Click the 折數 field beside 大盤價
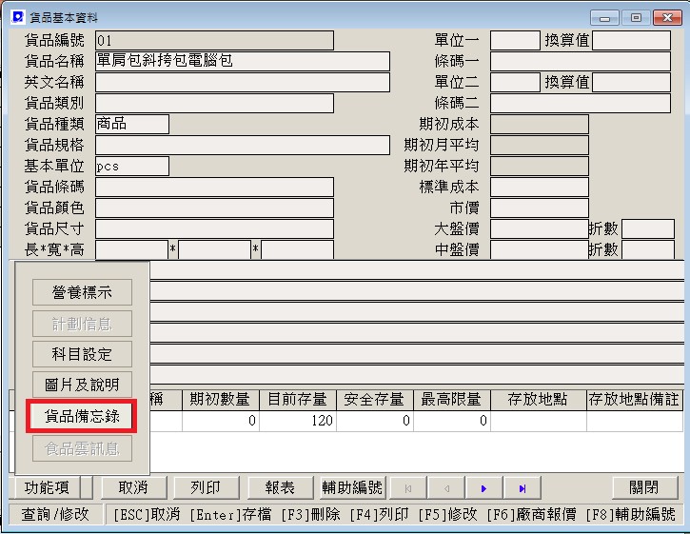The image size is (690, 534). click(648, 228)
